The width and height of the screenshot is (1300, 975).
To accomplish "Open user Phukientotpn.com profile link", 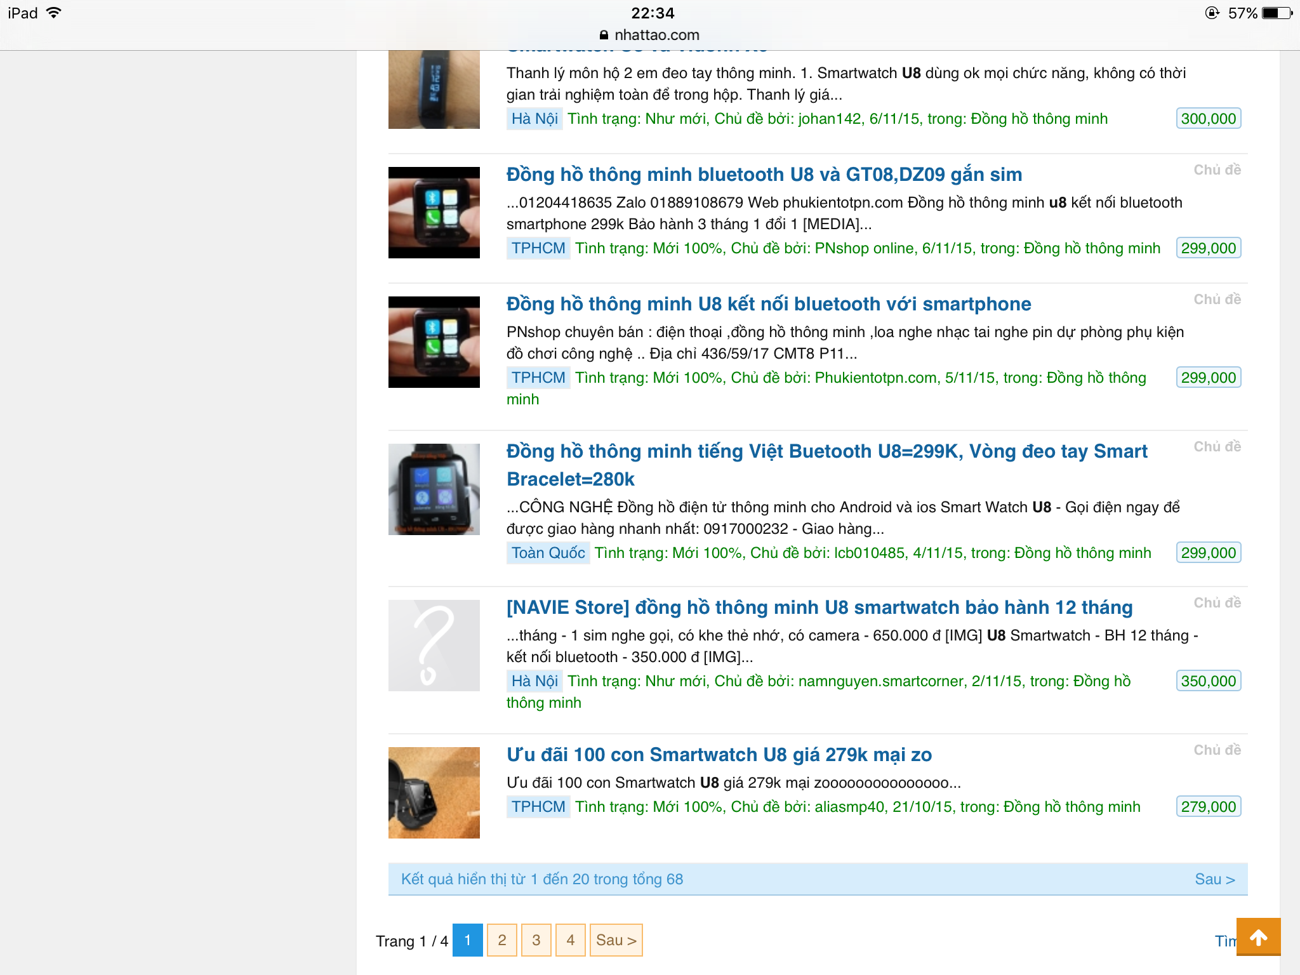I will tap(875, 378).
